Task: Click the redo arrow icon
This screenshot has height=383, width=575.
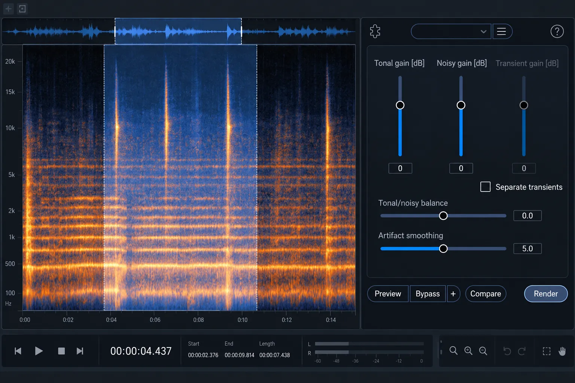Action: tap(522, 351)
